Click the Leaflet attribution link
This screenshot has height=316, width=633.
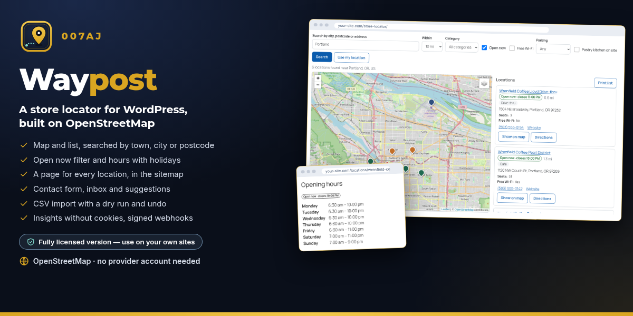tap(446, 209)
